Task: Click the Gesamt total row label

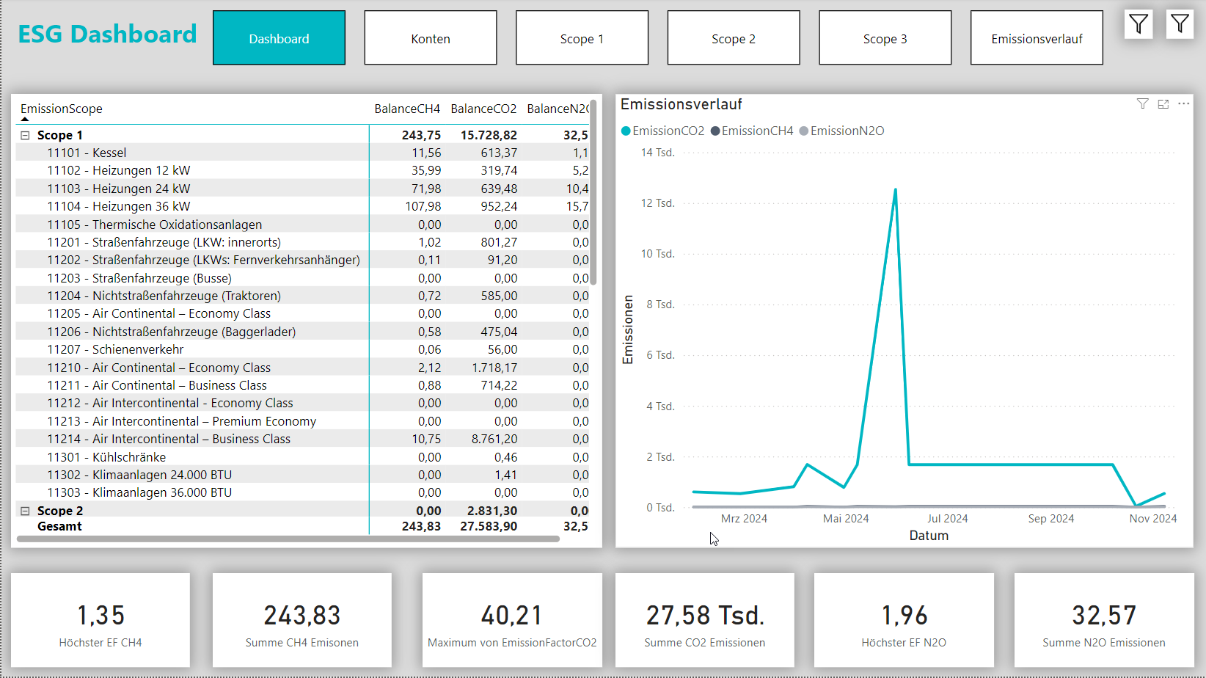Action: pos(59,526)
